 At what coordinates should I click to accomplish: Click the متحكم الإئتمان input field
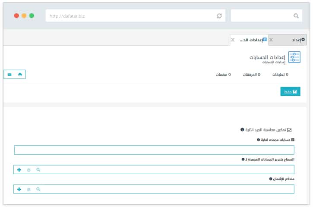coord(154,189)
